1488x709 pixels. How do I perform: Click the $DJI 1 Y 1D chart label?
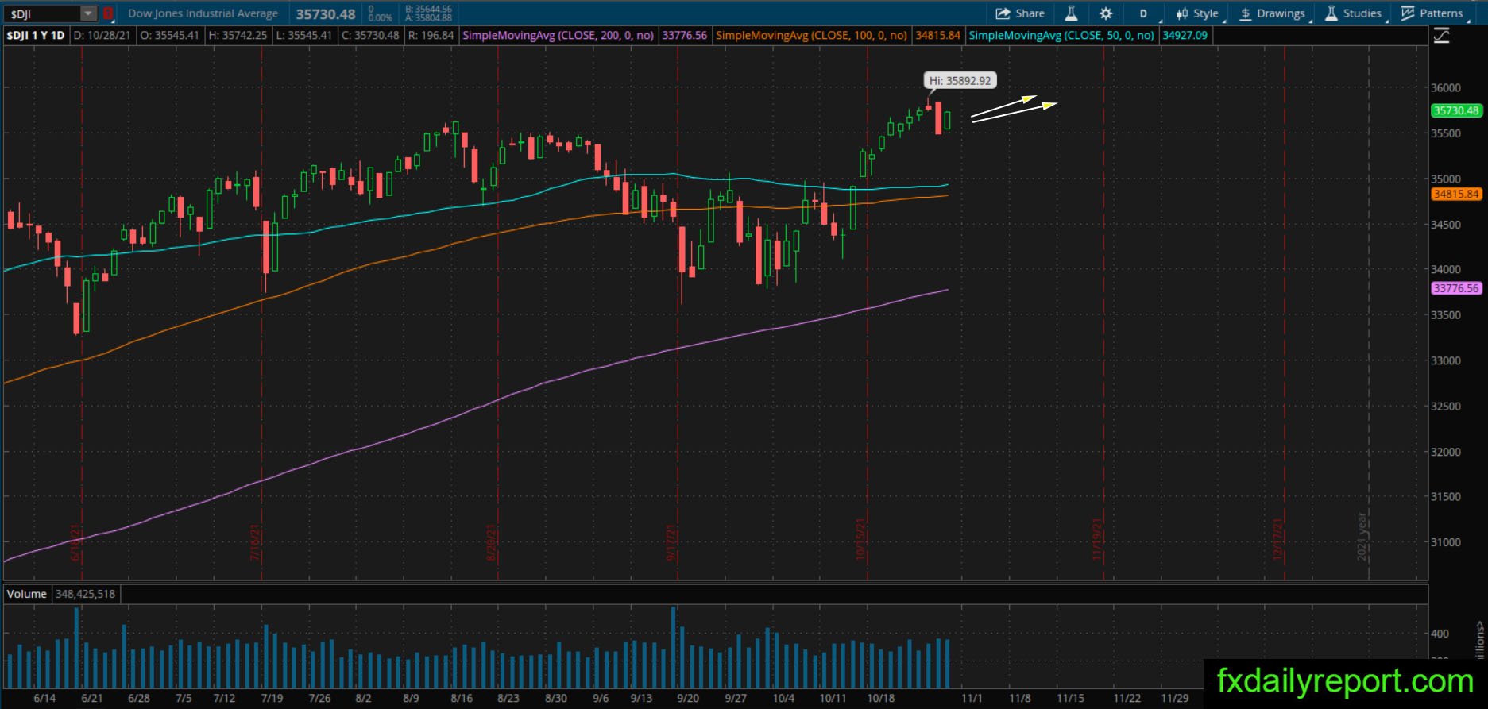coord(36,36)
